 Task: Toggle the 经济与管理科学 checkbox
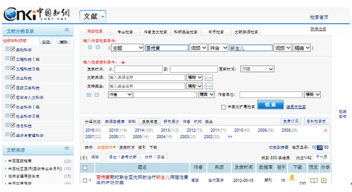(x=13, y=134)
